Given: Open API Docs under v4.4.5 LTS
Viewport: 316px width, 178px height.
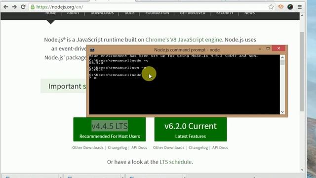Looking at the screenshot, I should [139, 147].
